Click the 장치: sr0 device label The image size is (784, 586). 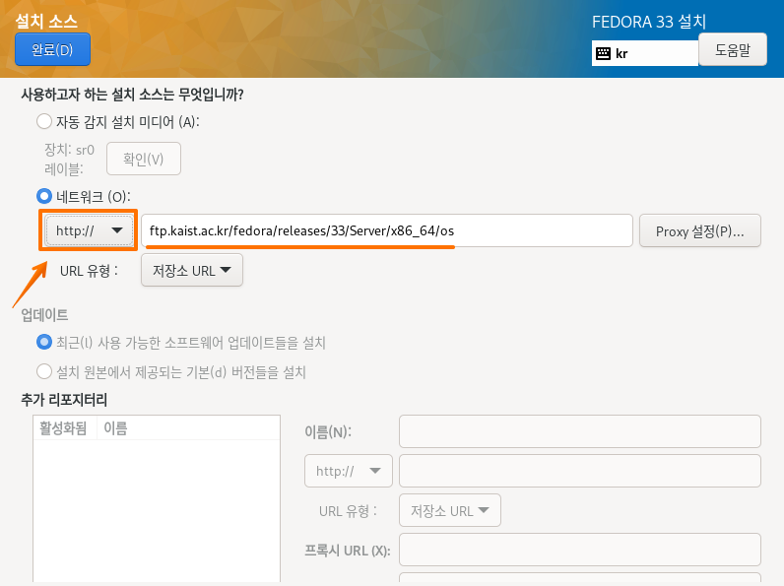click(x=69, y=150)
